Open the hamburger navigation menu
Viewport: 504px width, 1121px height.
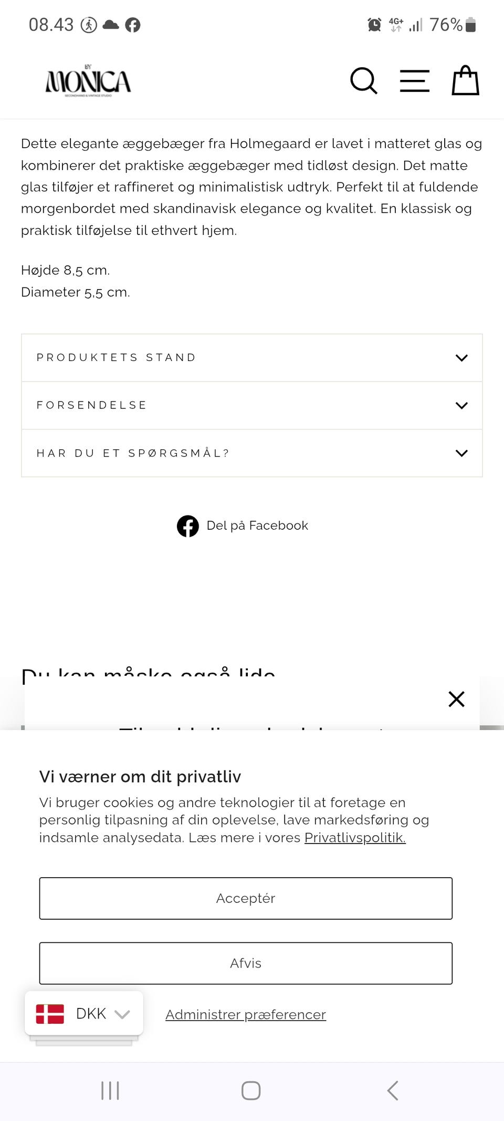pos(414,81)
